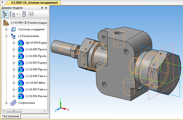
Task: Open the tree display mode list icon
Action: pyautogui.click(x=12, y=14)
